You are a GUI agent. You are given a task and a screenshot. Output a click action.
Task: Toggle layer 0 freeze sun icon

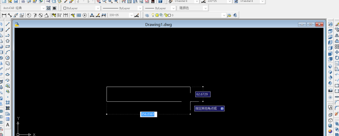coord(157,15)
